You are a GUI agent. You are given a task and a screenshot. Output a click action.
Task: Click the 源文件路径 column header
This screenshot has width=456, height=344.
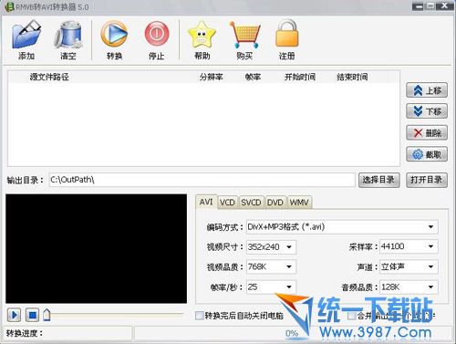pyautogui.click(x=49, y=77)
